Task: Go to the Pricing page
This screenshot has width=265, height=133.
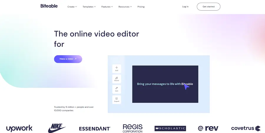Action: click(141, 7)
